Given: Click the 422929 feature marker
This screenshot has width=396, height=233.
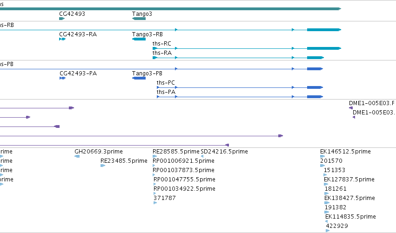Looking at the screenshot, I should [x=328, y=231].
